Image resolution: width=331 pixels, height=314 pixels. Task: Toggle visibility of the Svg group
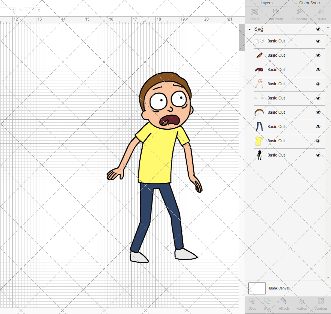click(x=318, y=29)
